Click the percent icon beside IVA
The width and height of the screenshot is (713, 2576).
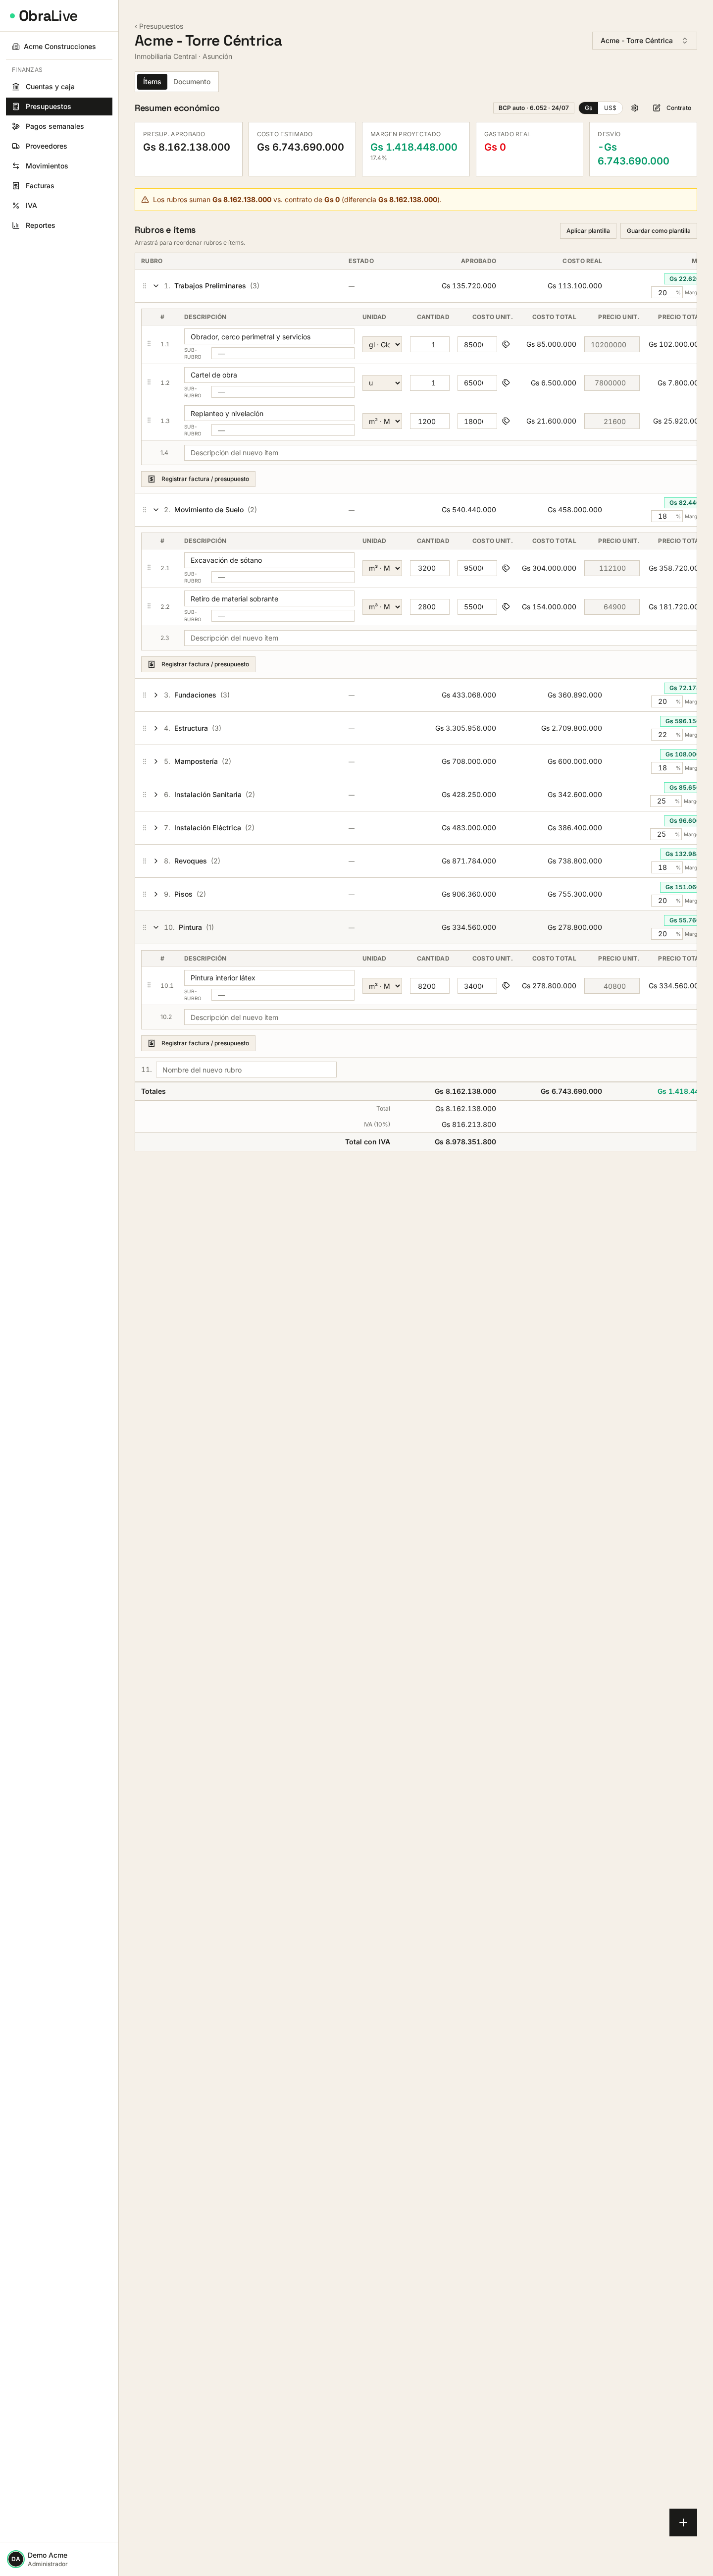[x=16, y=206]
